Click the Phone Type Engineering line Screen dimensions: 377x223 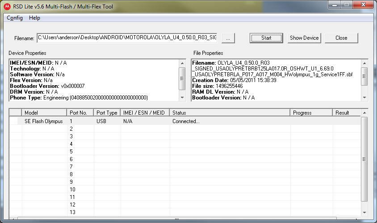(x=79, y=98)
